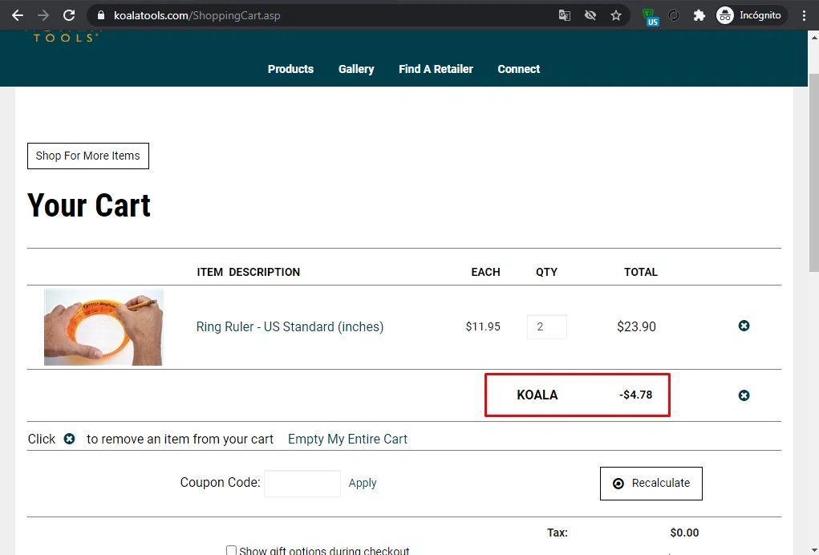This screenshot has height=555, width=819.
Task: Click the TOTAL column header
Action: [640, 272]
